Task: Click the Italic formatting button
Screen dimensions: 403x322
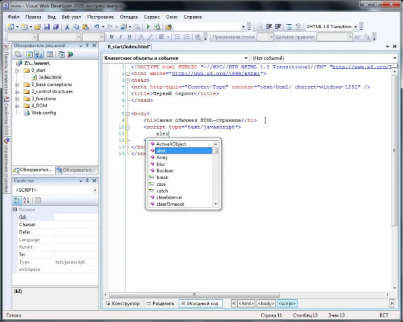Action: pos(120,37)
